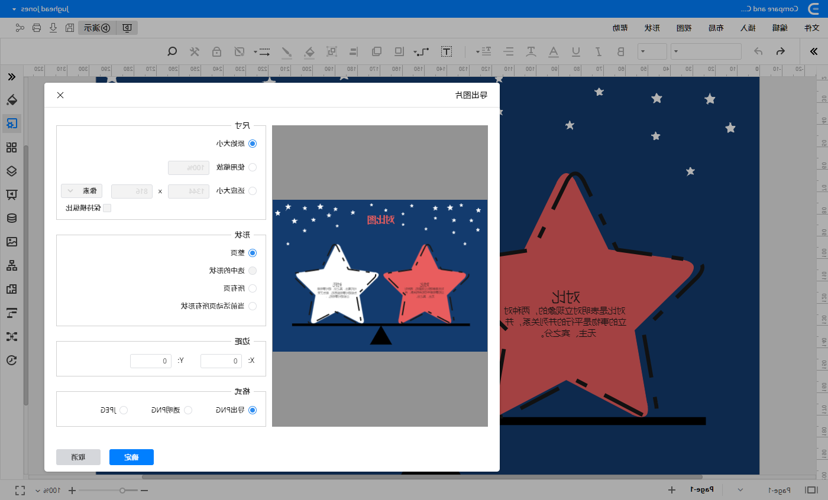Open the layers sidebar panel
The height and width of the screenshot is (500, 828).
tap(12, 171)
